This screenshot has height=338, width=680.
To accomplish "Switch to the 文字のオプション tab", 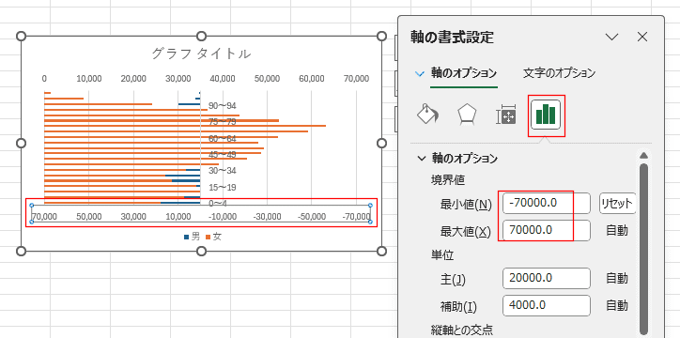I will pos(559,73).
